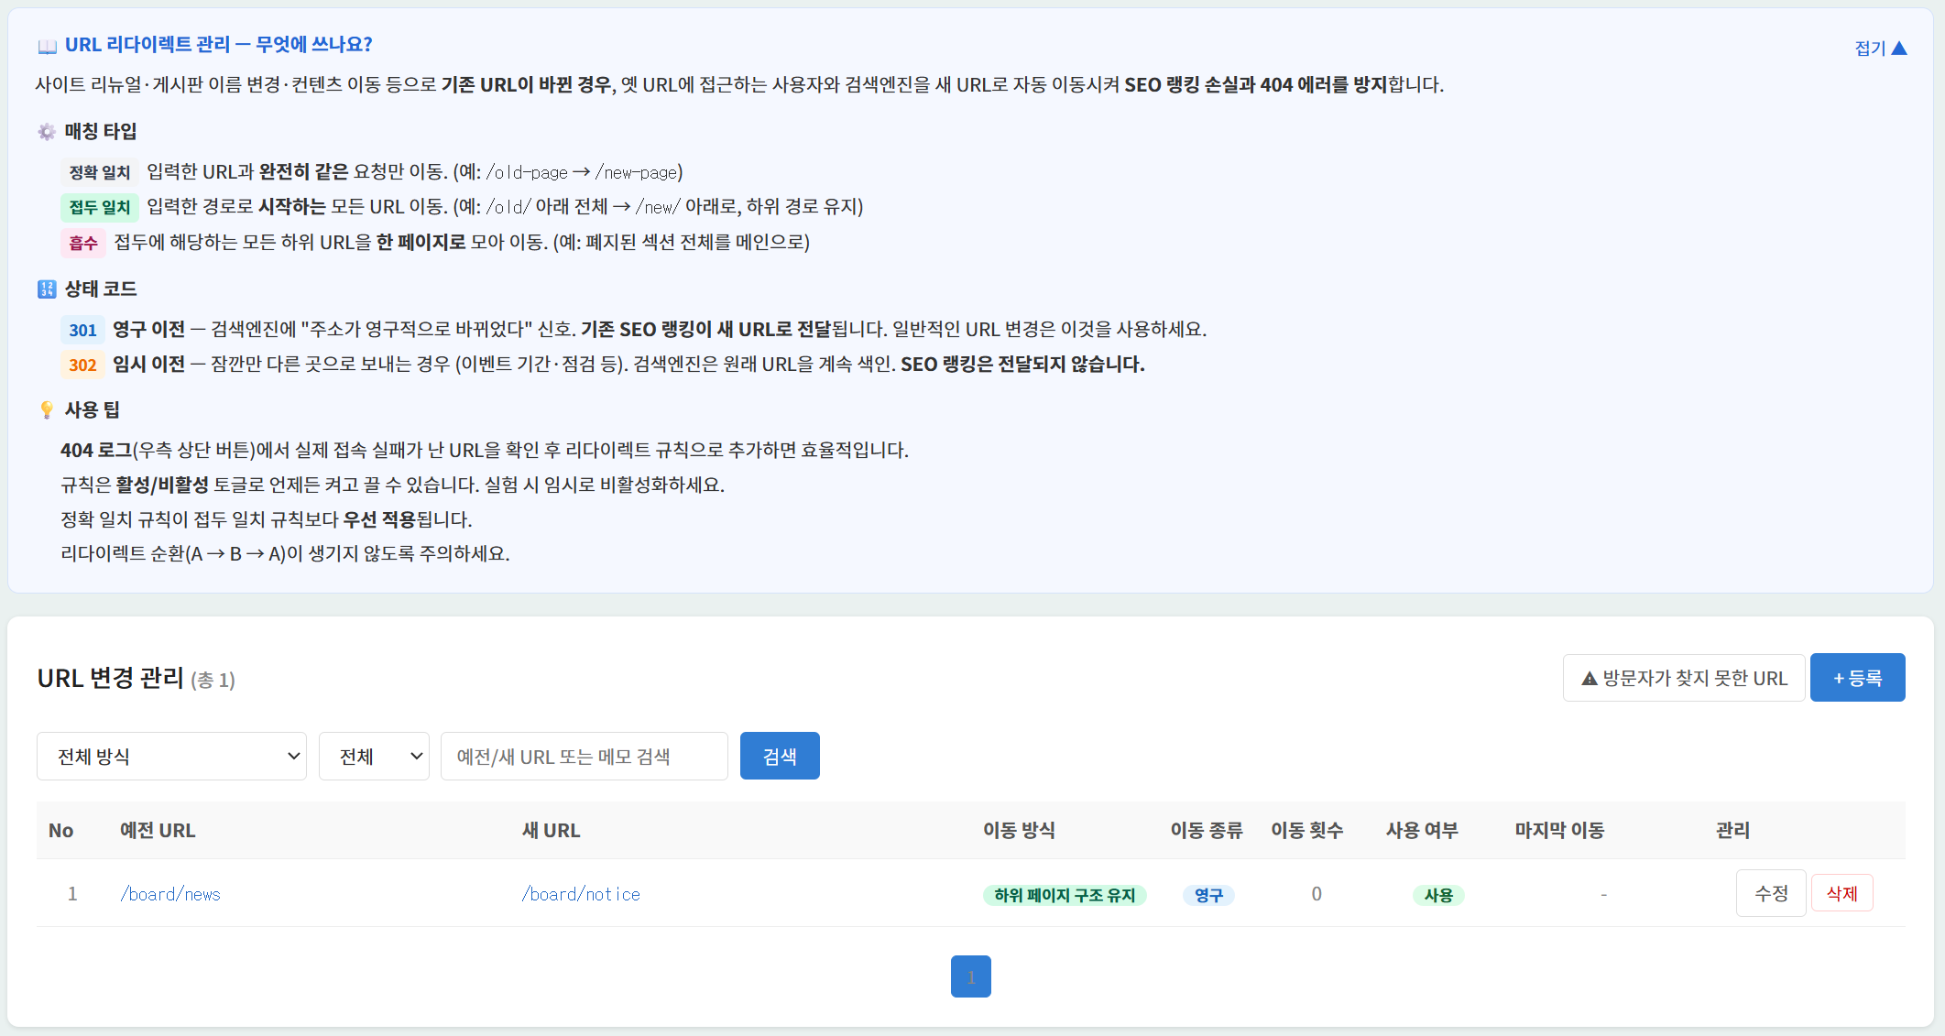The image size is (1945, 1036).
Task: Delete the /board/news rule with 삭제
Action: pos(1841,893)
